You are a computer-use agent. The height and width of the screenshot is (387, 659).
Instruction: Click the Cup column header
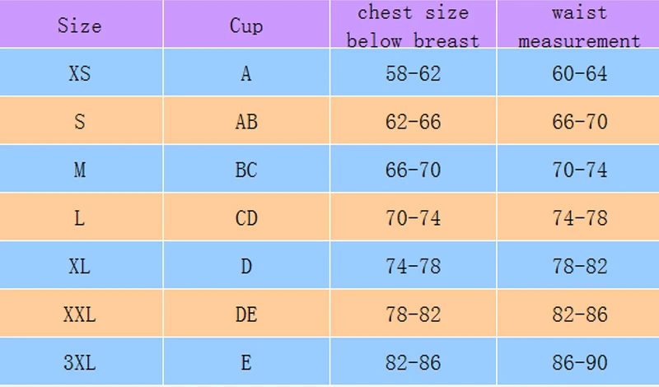point(246,24)
